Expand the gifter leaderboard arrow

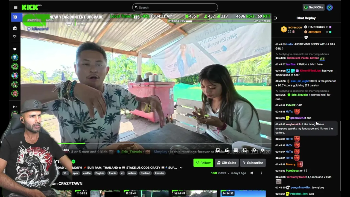coord(306,38)
